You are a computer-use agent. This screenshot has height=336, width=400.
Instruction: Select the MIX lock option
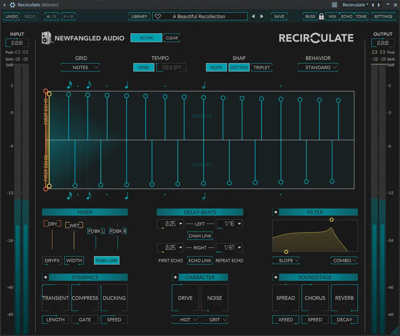click(x=333, y=16)
